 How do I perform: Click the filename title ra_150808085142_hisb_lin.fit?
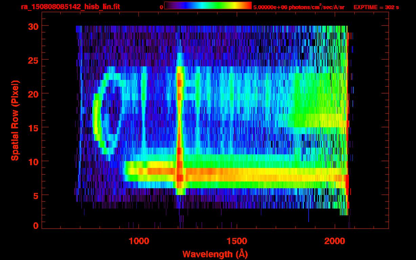click(x=70, y=7)
